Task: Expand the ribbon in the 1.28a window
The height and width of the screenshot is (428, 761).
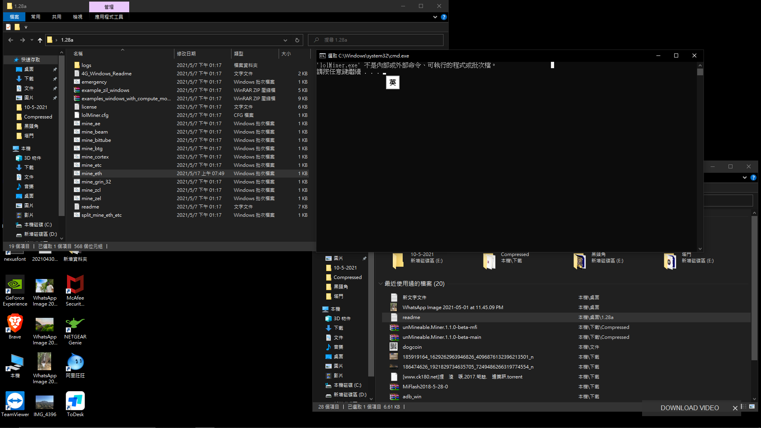Action: (x=435, y=17)
